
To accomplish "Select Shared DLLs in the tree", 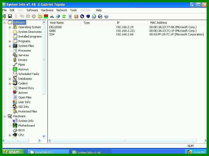I will tap(26, 88).
